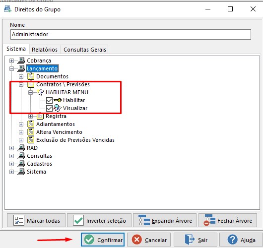Viewport: 263px width, 248px height.
Task: Select the Documentos tree label
Action: point(52,76)
